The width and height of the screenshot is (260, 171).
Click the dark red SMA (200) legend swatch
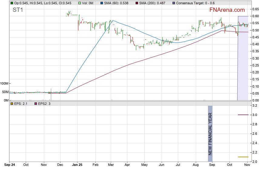point(137,3)
